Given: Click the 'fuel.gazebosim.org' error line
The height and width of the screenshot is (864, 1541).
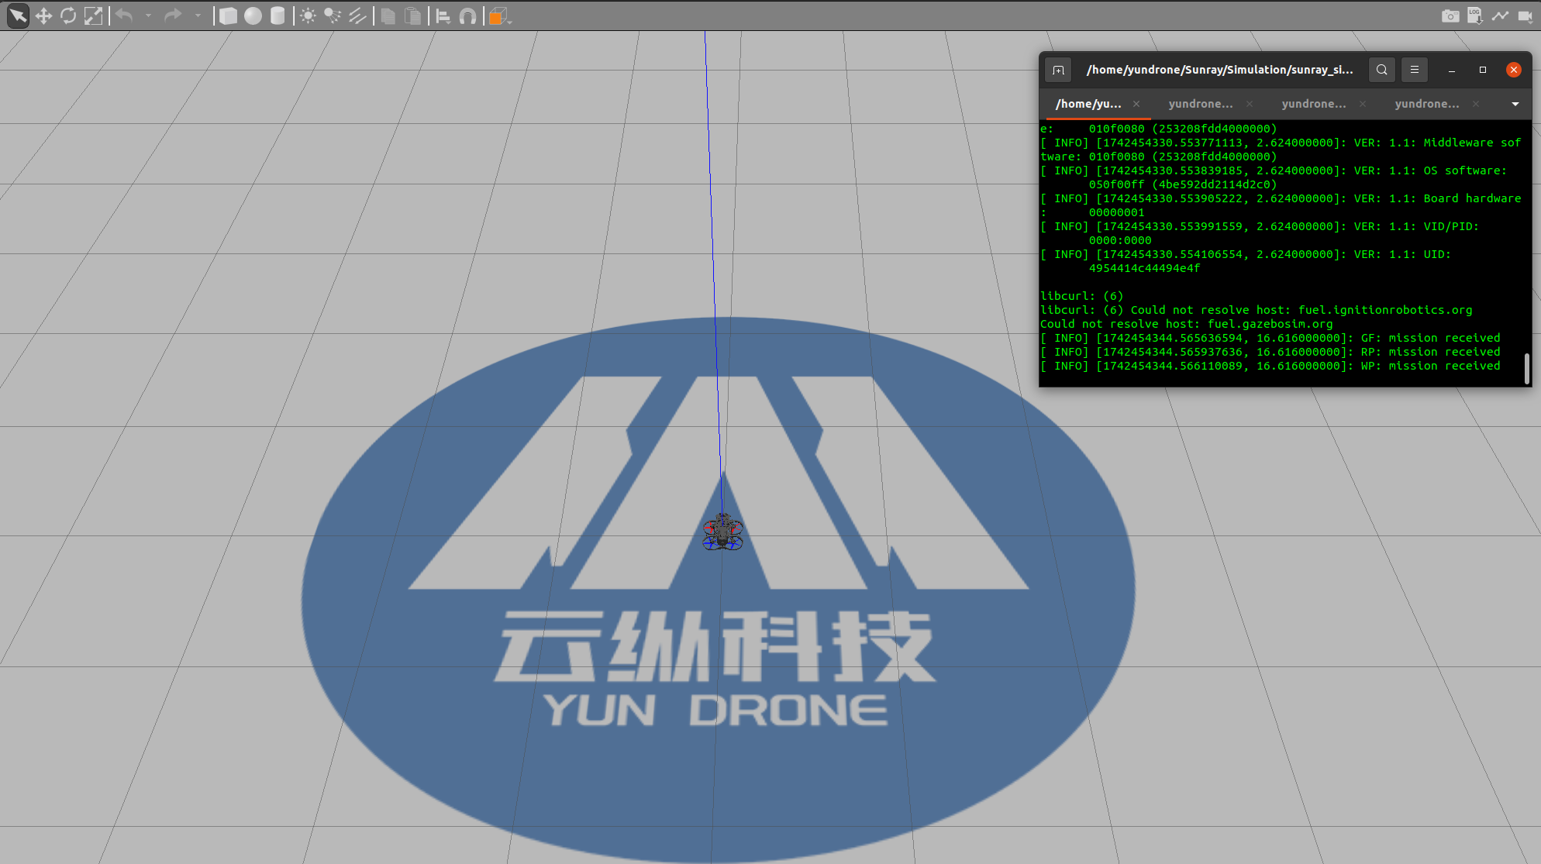Looking at the screenshot, I should [1187, 324].
